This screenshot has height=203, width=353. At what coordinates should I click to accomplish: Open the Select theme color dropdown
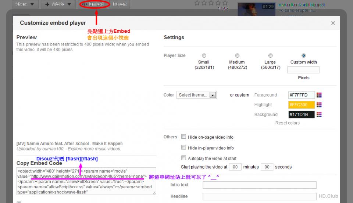coord(196,95)
